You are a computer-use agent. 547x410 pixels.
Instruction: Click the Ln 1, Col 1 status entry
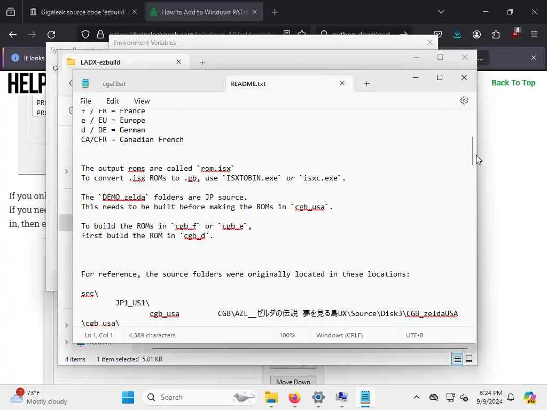pos(99,335)
